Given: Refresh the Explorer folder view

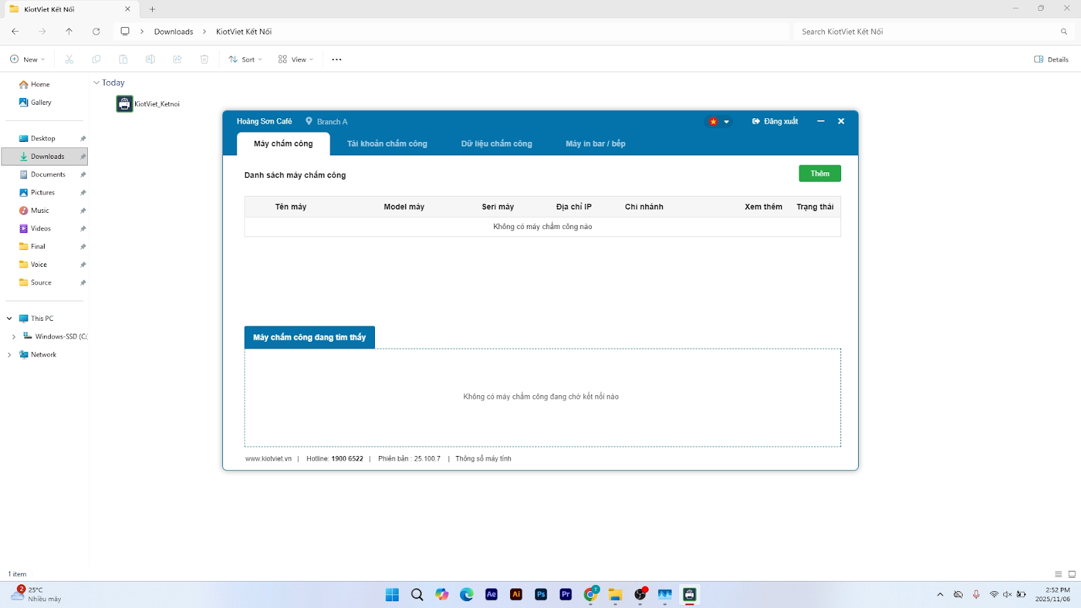Looking at the screenshot, I should pos(96,31).
